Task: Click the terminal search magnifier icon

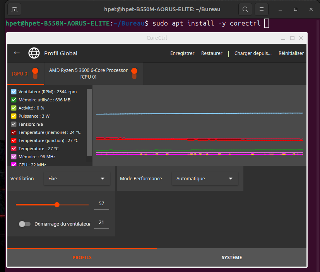Action: (x=245, y=9)
